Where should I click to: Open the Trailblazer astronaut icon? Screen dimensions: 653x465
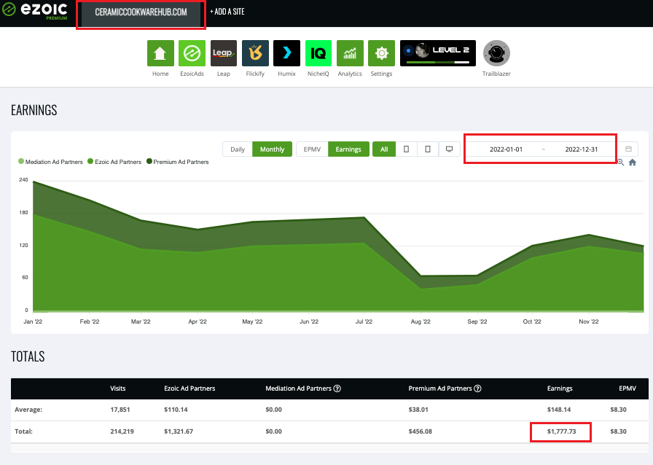(496, 53)
